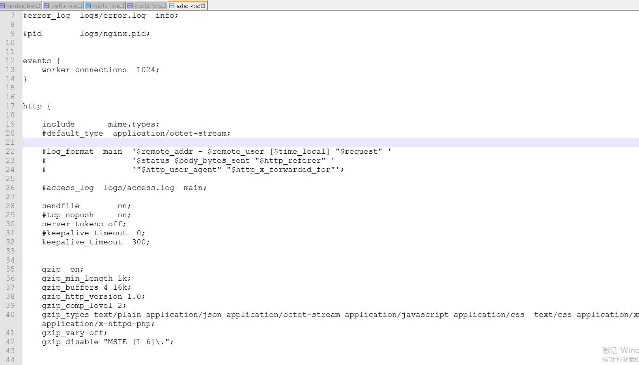Close the catalog.json tab

[38, 6]
